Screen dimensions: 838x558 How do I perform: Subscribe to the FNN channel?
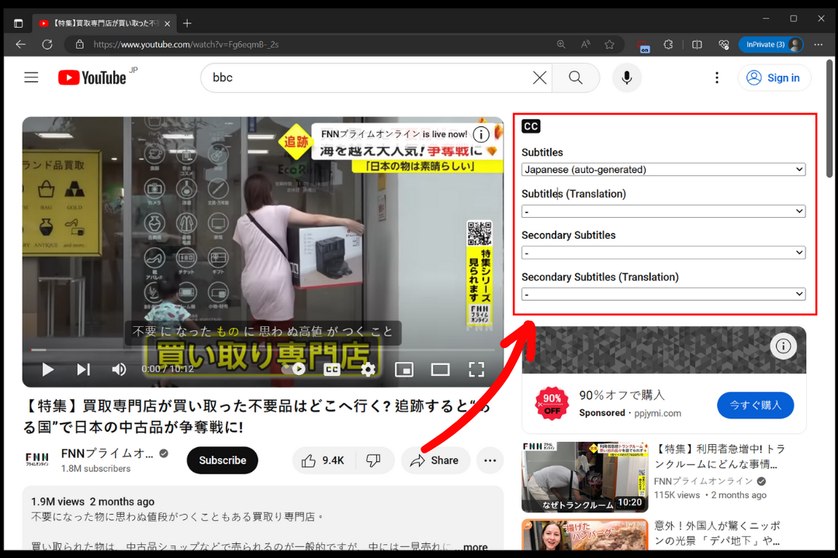click(223, 460)
